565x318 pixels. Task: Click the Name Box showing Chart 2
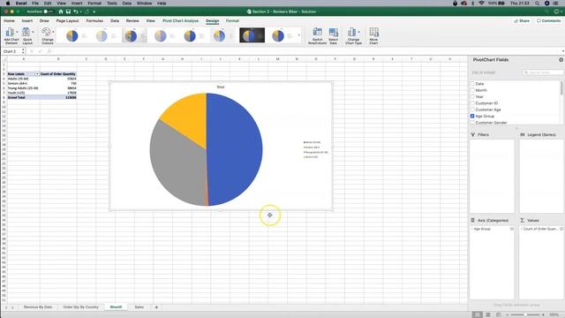(x=11, y=51)
